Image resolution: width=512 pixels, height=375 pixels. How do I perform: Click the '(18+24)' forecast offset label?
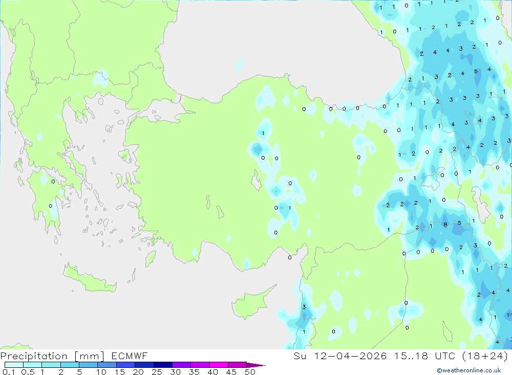point(485,356)
